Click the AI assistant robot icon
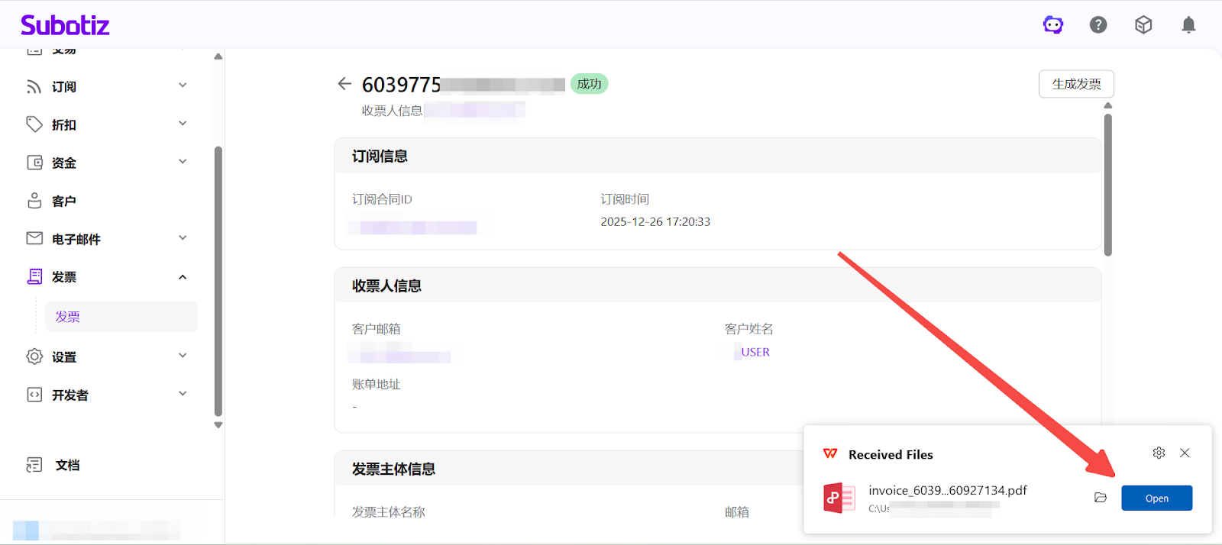The width and height of the screenshot is (1222, 545). coord(1053,25)
